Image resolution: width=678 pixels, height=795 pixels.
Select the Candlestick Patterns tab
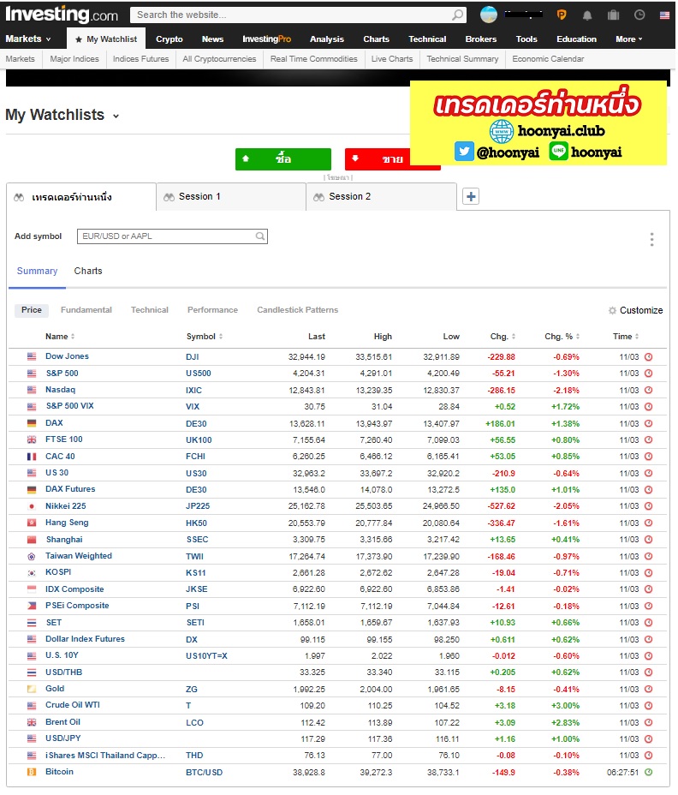coord(297,310)
